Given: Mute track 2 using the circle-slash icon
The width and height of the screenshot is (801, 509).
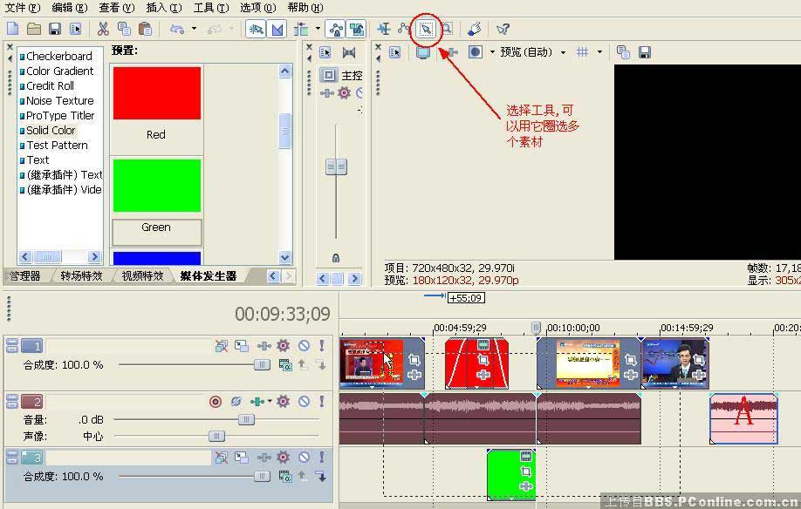Looking at the screenshot, I should pyautogui.click(x=305, y=402).
